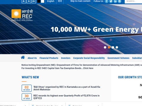Open REC Instagram page icon

(x=120, y=1)
